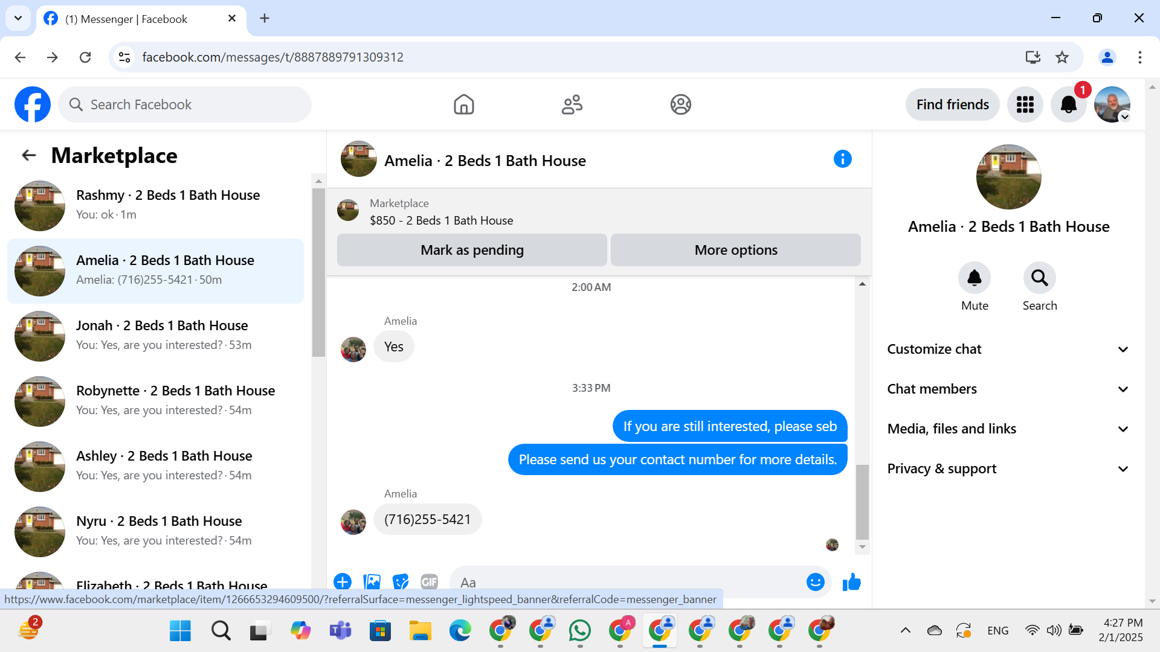Click the thumbs-up like send icon
The width and height of the screenshot is (1160, 652).
(x=851, y=582)
